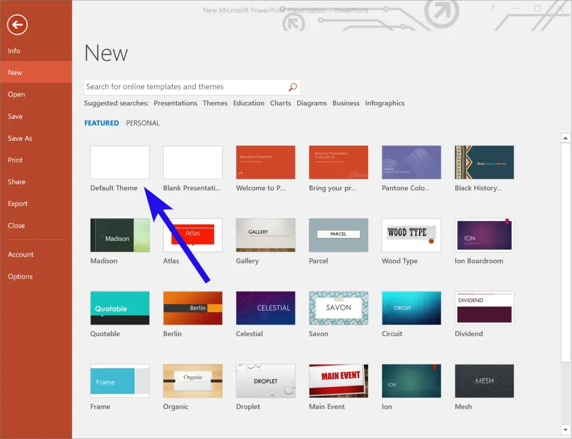572x439 pixels.
Task: Choose the Madison theme
Action: (120, 235)
